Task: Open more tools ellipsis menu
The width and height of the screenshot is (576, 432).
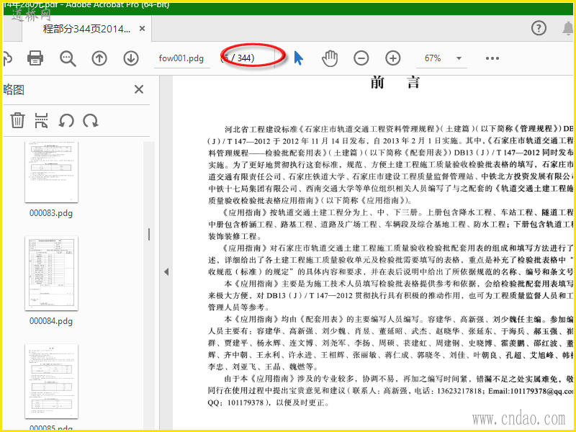Action: tap(492, 58)
